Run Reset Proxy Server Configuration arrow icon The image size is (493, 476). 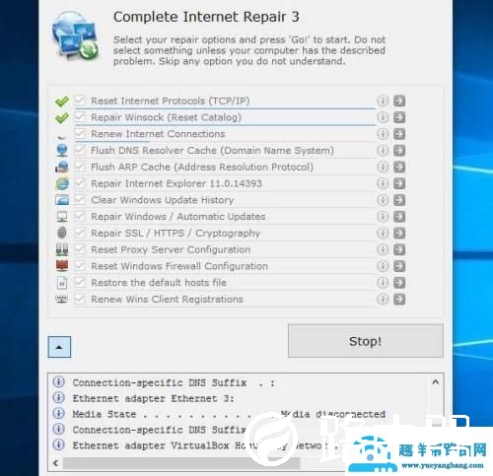399,249
